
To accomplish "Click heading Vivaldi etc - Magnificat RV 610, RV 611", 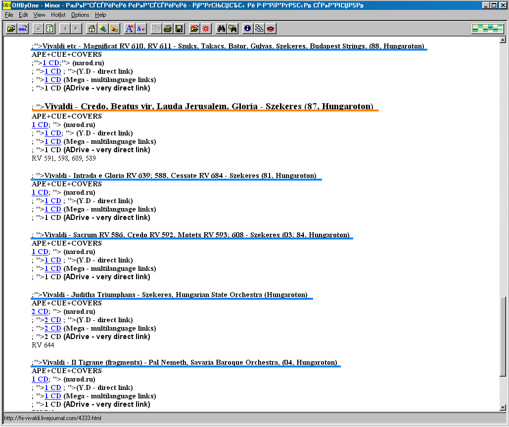I will [x=233, y=46].
